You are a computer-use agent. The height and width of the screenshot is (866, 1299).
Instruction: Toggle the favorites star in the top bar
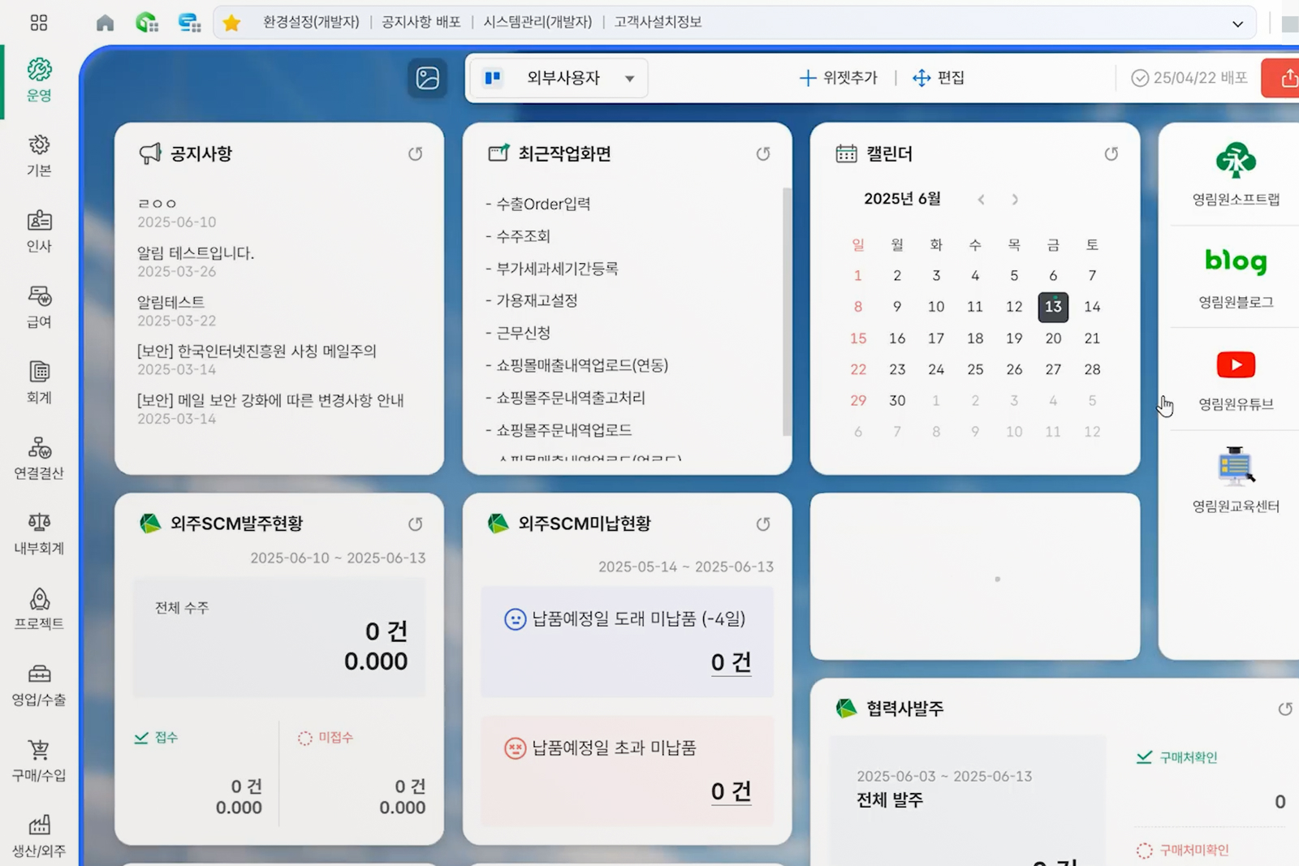coord(231,23)
